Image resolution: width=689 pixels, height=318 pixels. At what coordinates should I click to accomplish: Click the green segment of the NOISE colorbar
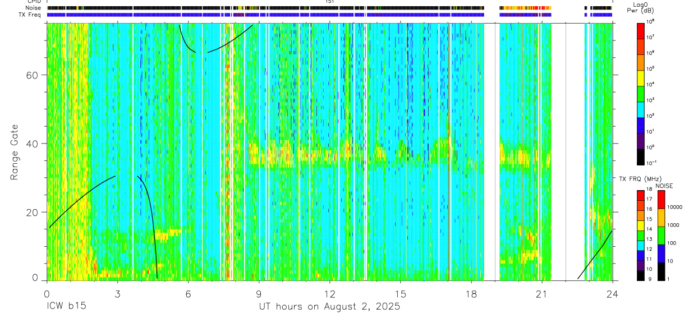coord(662,236)
